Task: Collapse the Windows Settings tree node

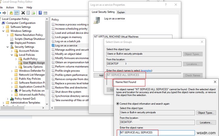Action: click(3, 31)
